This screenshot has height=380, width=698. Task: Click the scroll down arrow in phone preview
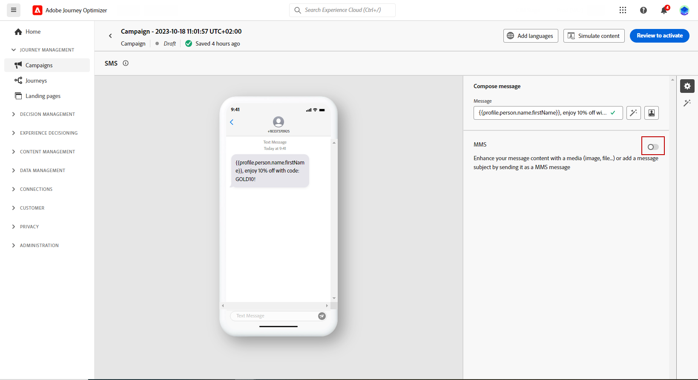(x=334, y=299)
